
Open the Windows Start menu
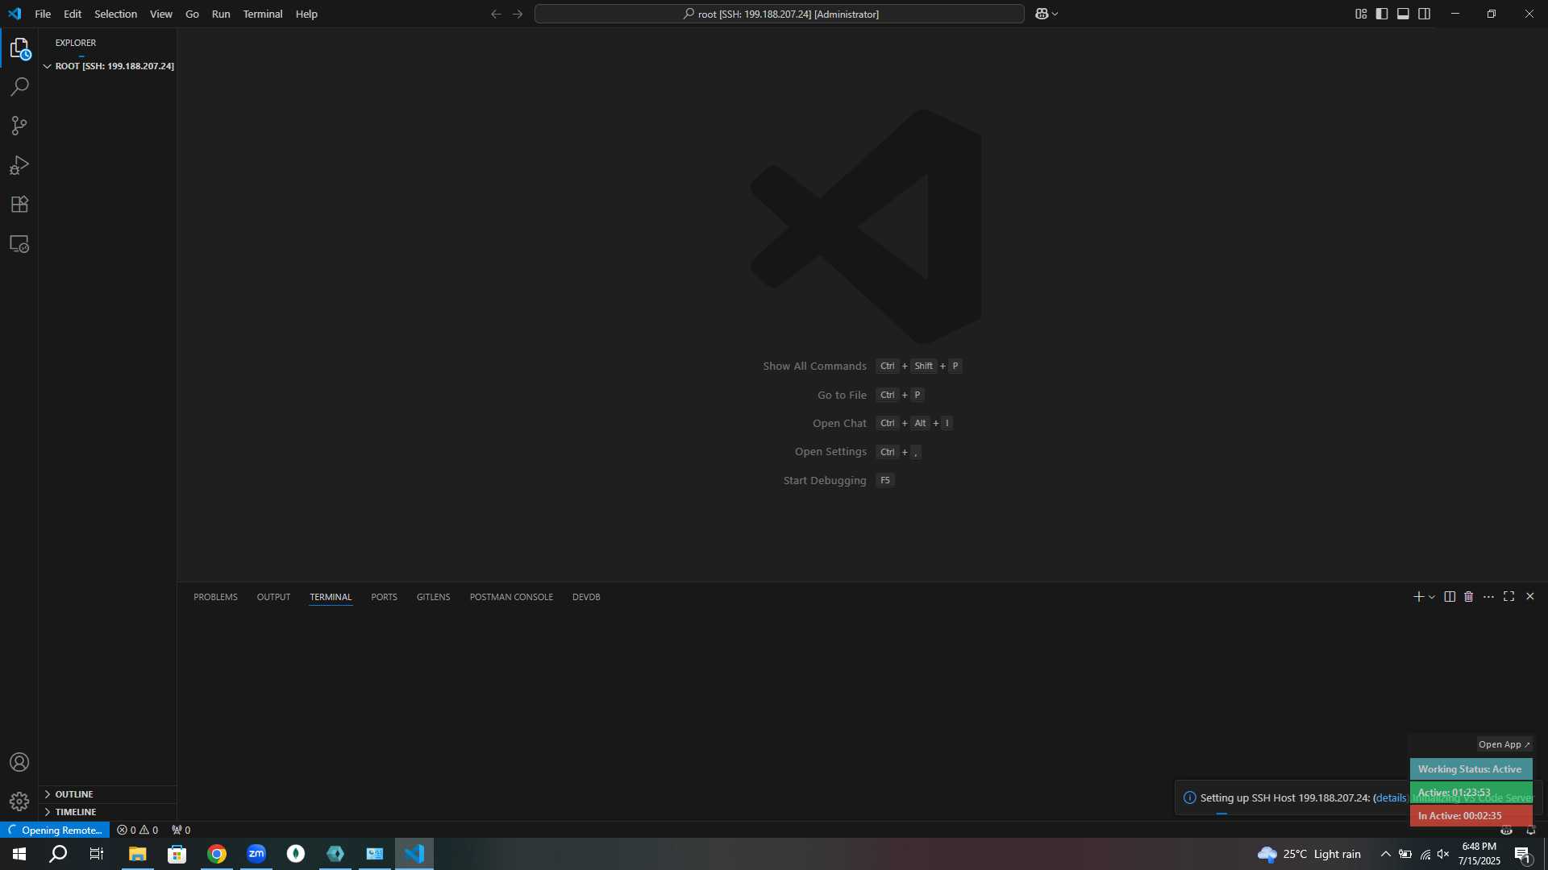pos(19,854)
